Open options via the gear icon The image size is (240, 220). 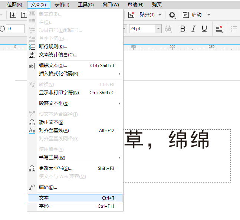[x=172, y=15]
